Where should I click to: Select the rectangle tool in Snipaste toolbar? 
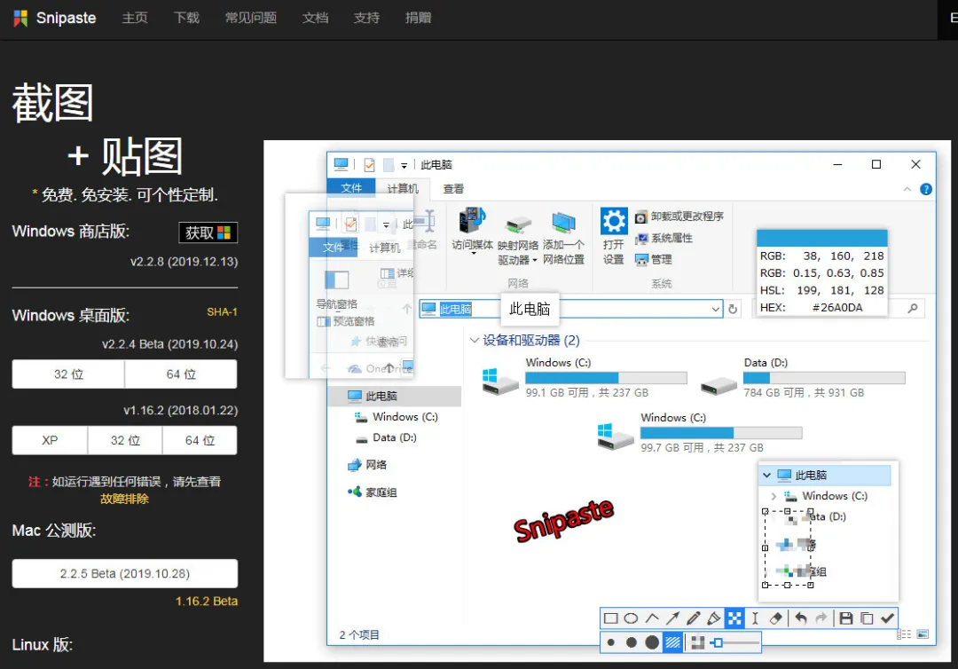pyautogui.click(x=610, y=618)
